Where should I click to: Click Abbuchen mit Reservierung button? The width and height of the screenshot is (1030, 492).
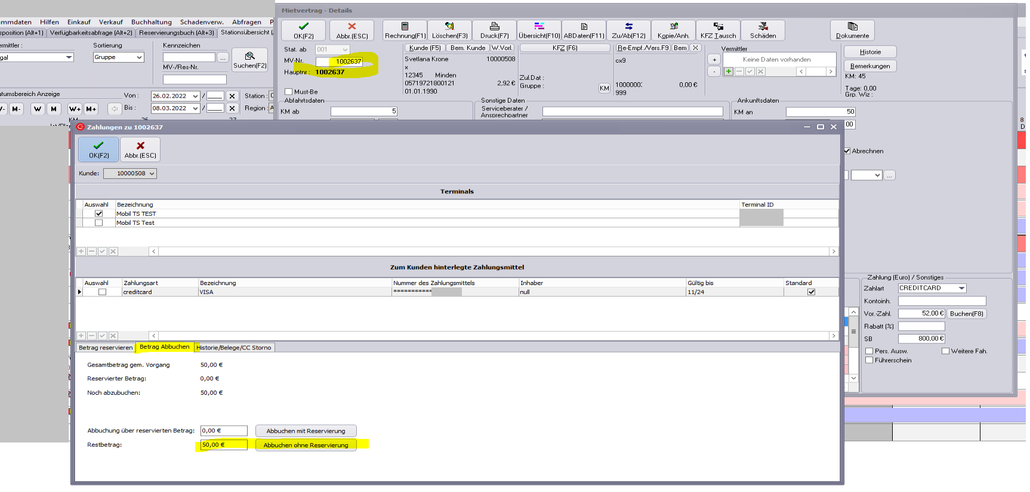pyautogui.click(x=306, y=431)
